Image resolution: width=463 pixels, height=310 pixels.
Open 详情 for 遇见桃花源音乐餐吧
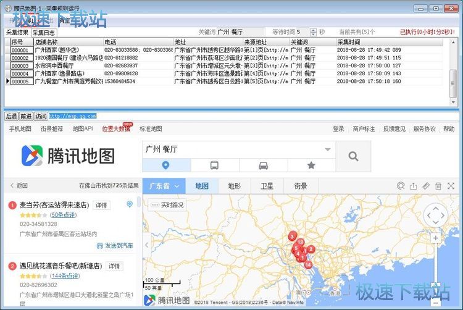[114, 266]
